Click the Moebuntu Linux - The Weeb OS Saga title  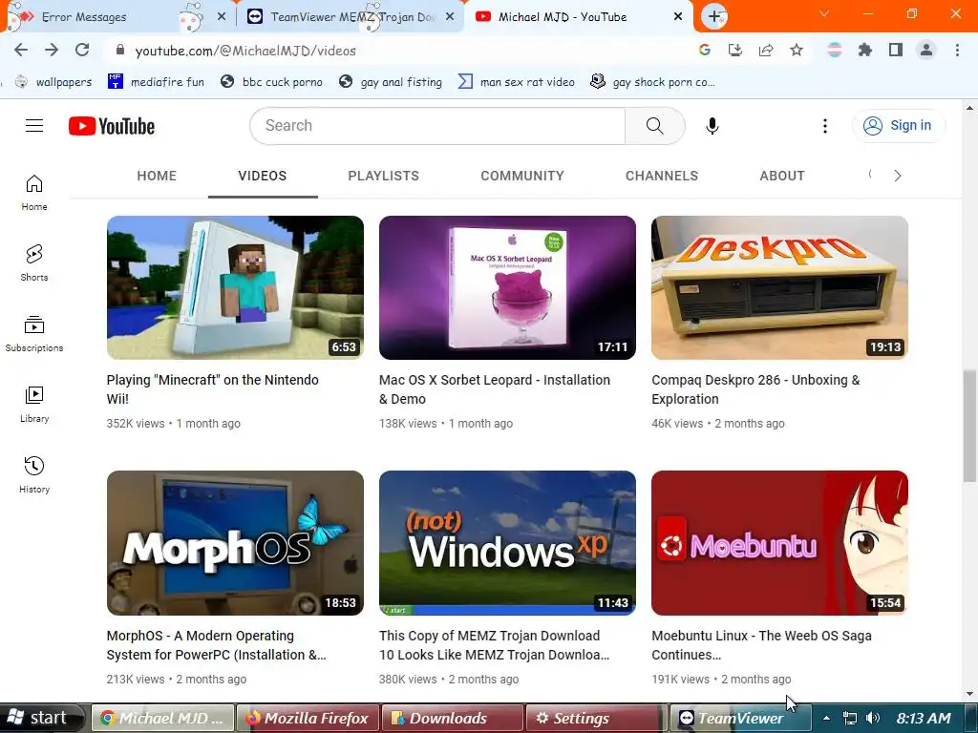click(x=761, y=645)
